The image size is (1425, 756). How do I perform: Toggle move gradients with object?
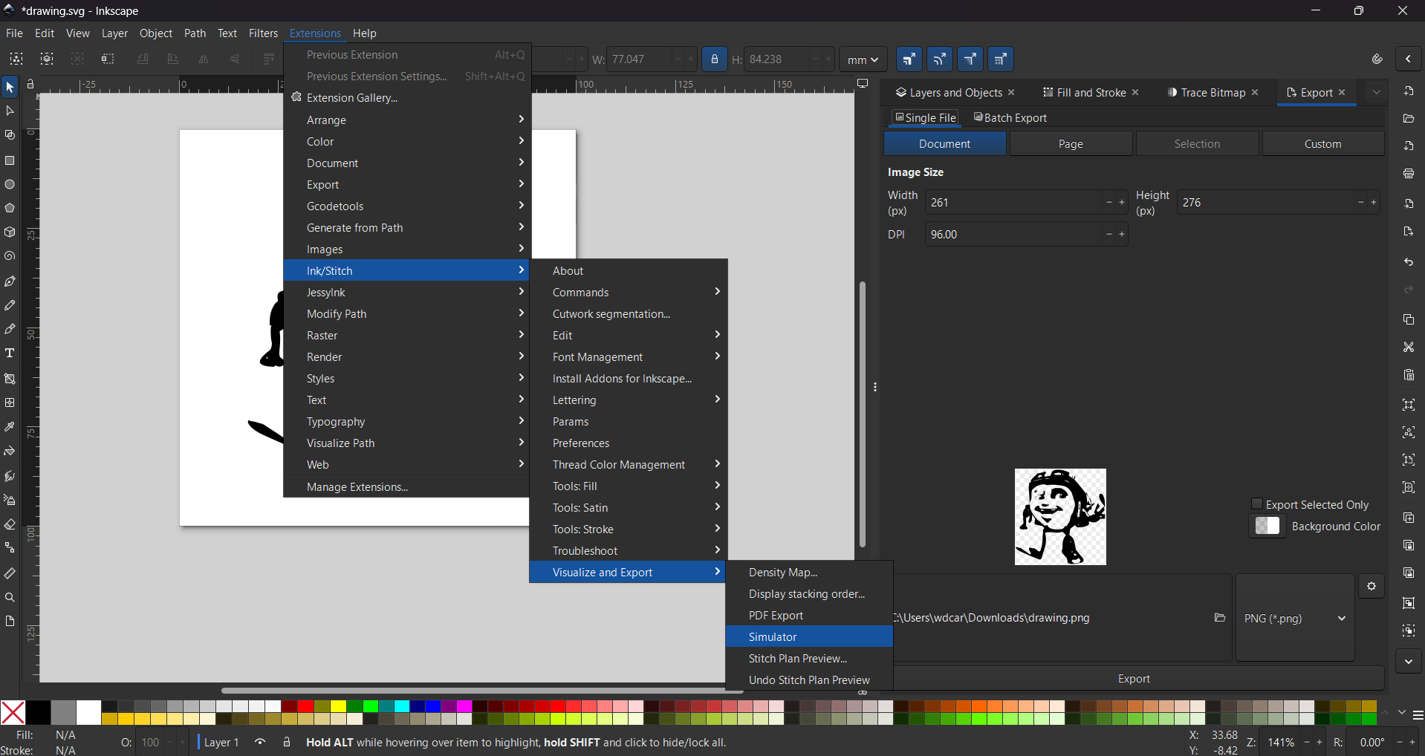[970, 59]
